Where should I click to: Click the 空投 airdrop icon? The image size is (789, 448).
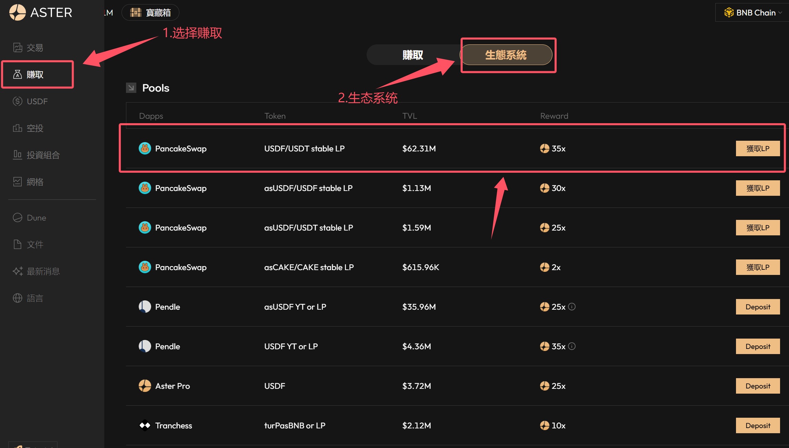tap(18, 128)
